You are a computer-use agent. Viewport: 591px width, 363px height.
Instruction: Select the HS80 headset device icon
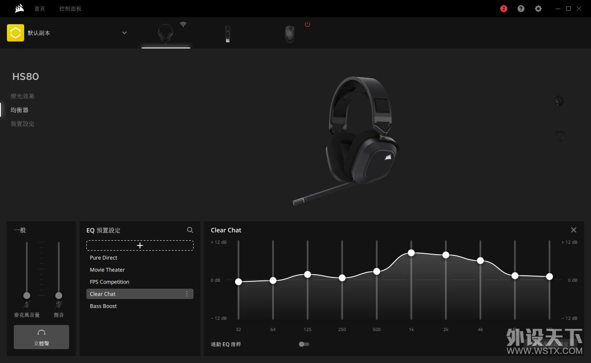pyautogui.click(x=165, y=34)
